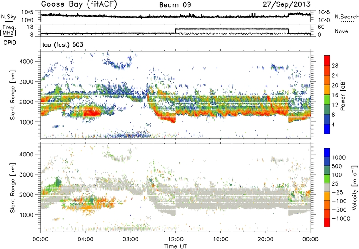Click the red top of the power colorbar
Viewport: 359px width, 249px height.
327,60
